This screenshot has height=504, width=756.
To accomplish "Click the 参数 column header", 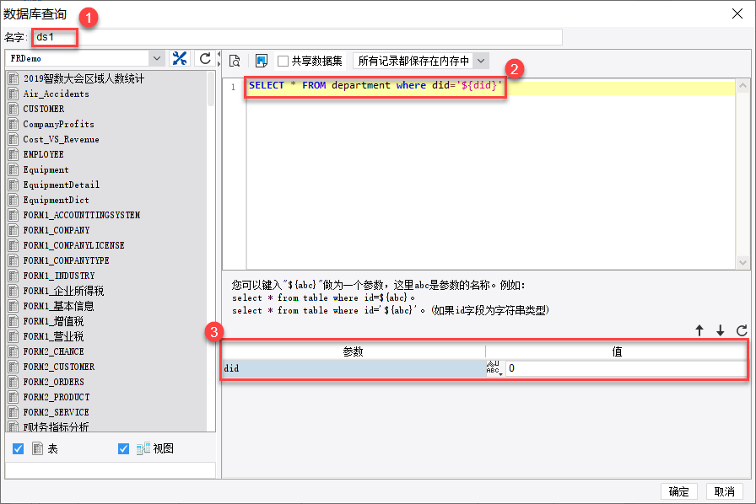I will (353, 351).
